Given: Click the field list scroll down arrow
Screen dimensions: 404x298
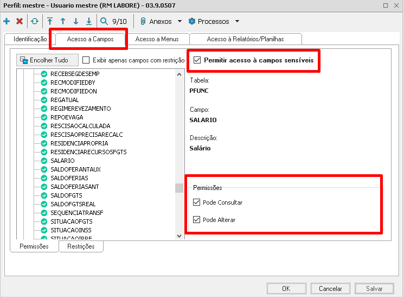Looking at the screenshot, I should tap(179, 236).
